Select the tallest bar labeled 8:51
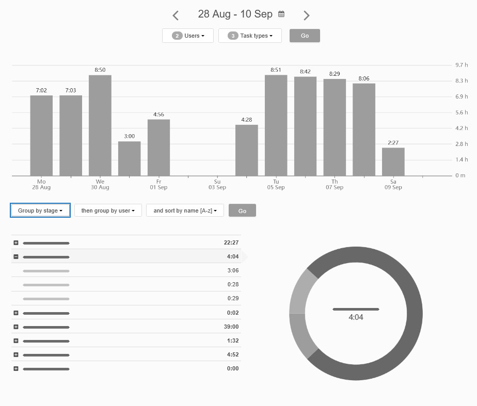477x406 pixels. click(276, 124)
